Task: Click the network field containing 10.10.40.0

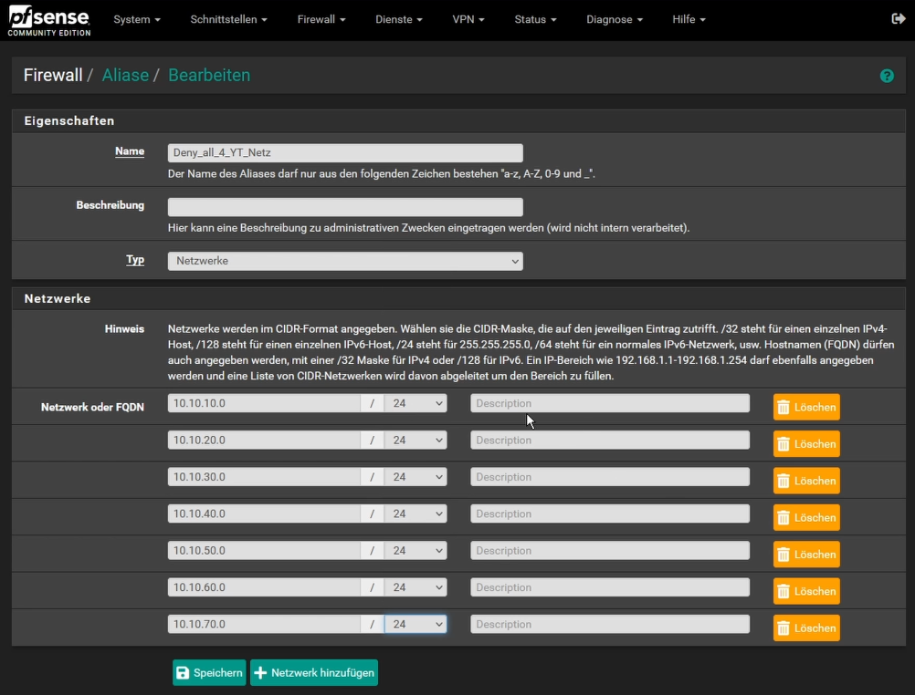Action: click(264, 513)
